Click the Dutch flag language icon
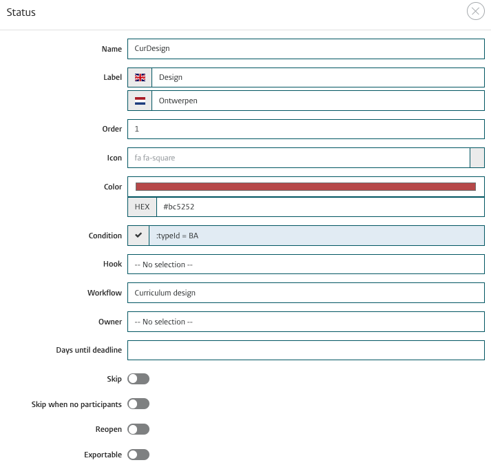The image size is (491, 467). [x=140, y=101]
